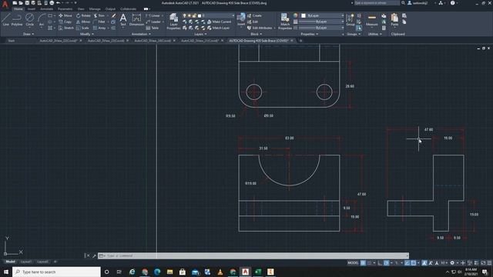
Task: Expand the Modify panel
Action: (87, 34)
